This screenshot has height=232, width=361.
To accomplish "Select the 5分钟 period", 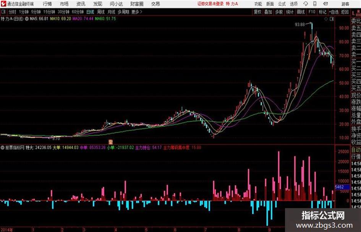I will pos(36,12).
